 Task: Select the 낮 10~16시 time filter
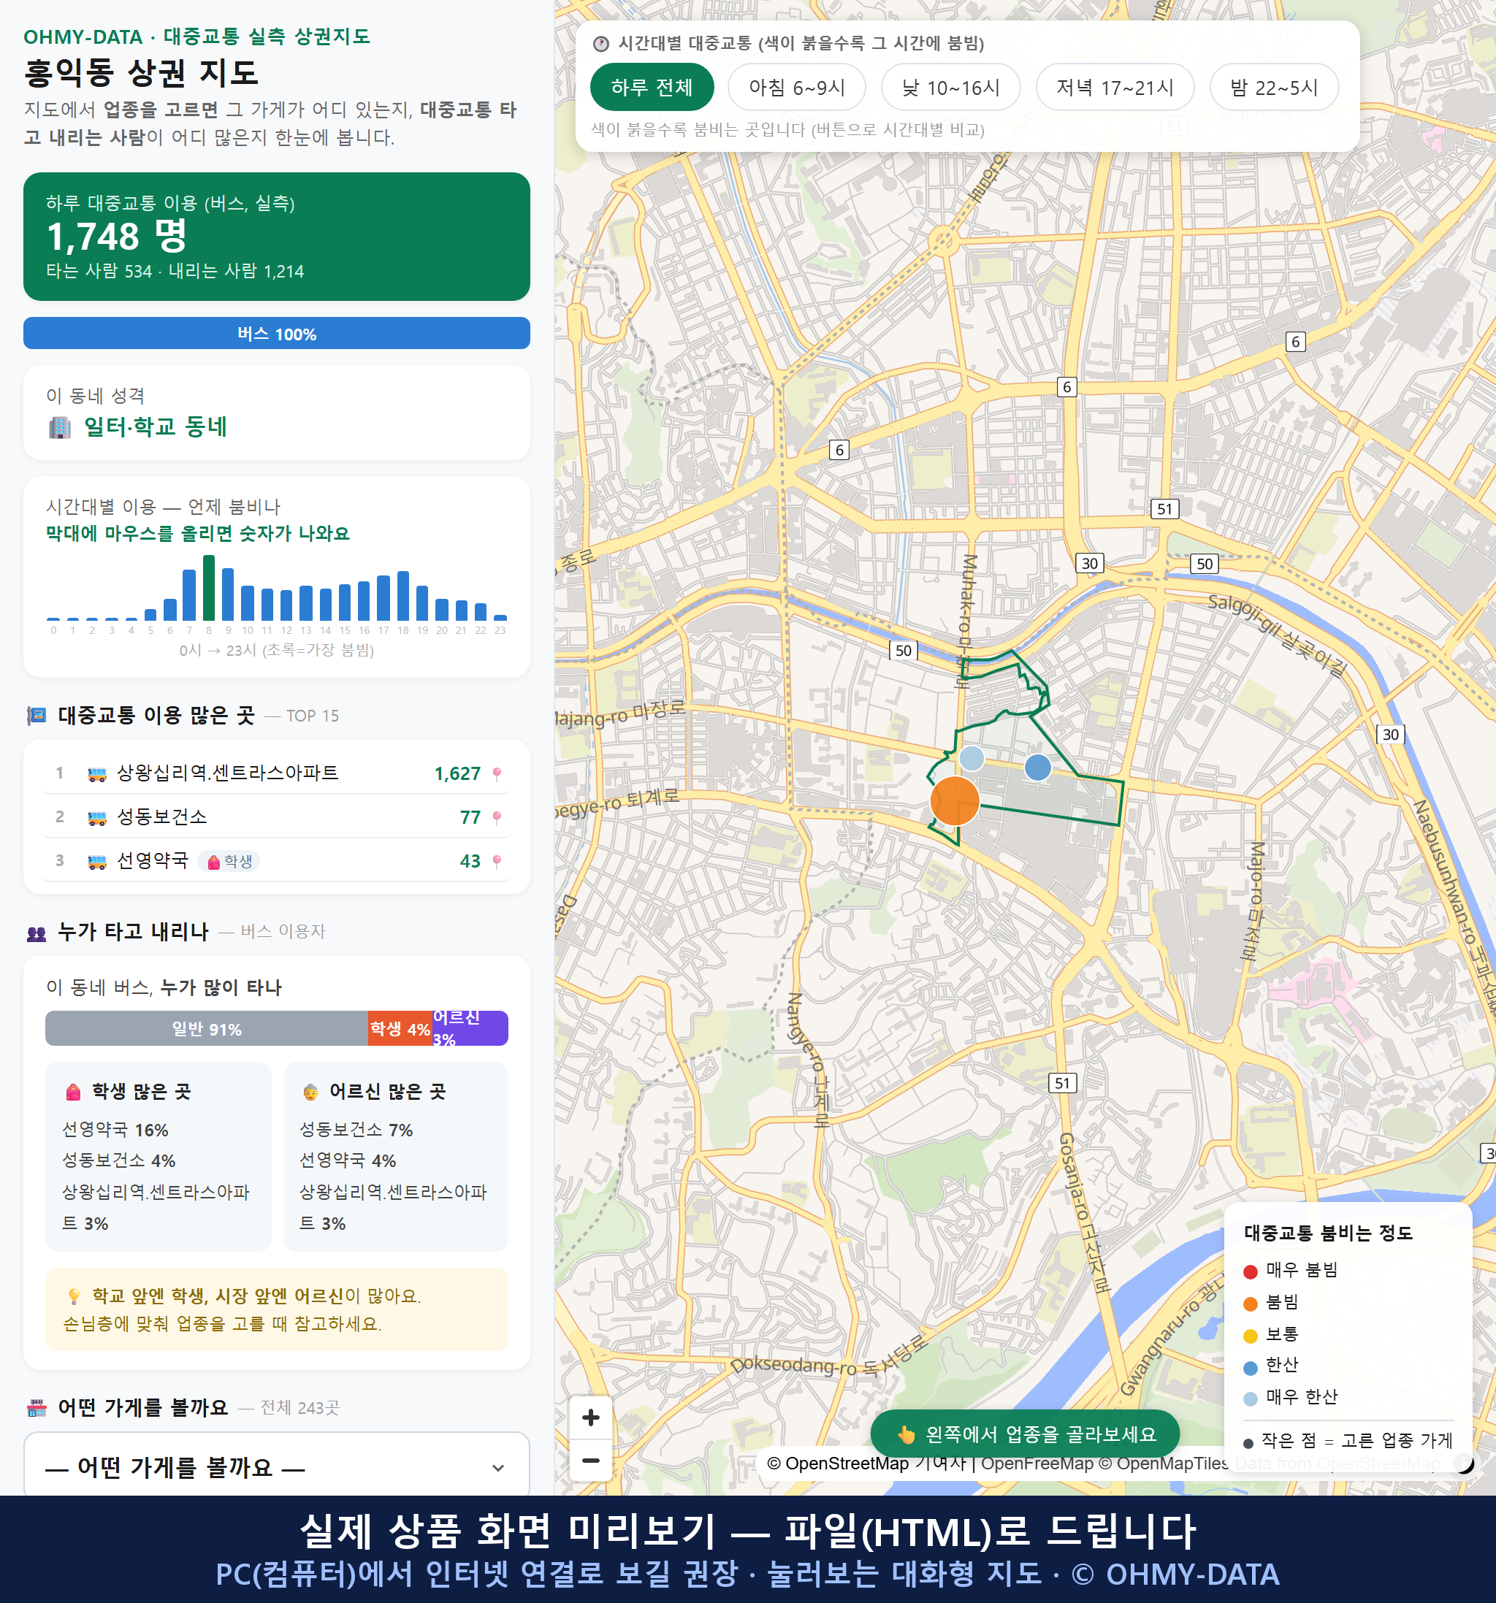951,87
